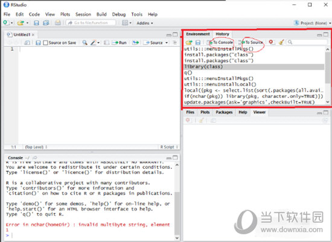Expand recent files dropdown beside open icon

pos(28,23)
